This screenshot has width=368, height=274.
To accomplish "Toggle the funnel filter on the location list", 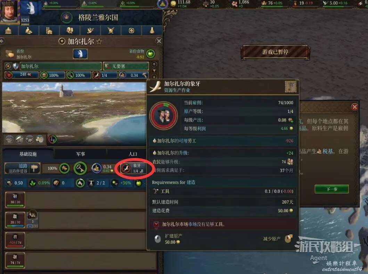I will pos(154,70).
